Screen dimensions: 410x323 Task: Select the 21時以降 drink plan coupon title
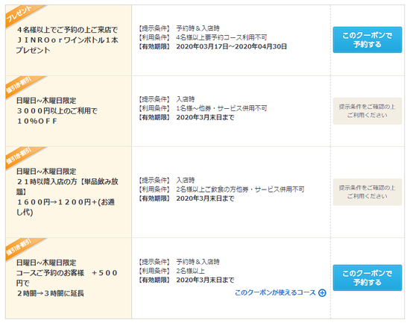67,192
